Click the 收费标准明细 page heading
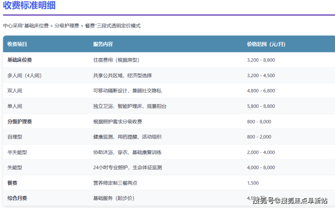The image size is (335, 208). point(30,6)
